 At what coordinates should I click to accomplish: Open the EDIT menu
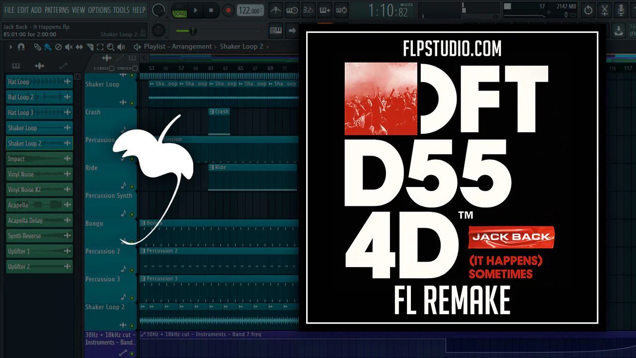tap(23, 10)
